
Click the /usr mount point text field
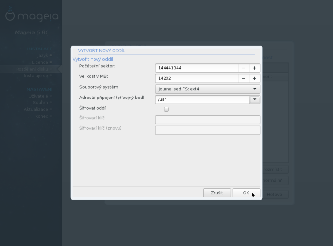point(202,99)
